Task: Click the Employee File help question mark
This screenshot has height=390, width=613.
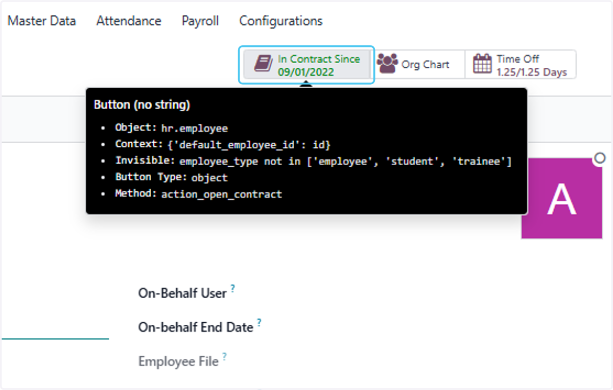Action: 224,357
